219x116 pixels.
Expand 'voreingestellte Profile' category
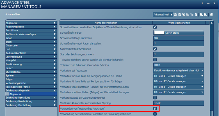point(31,87)
